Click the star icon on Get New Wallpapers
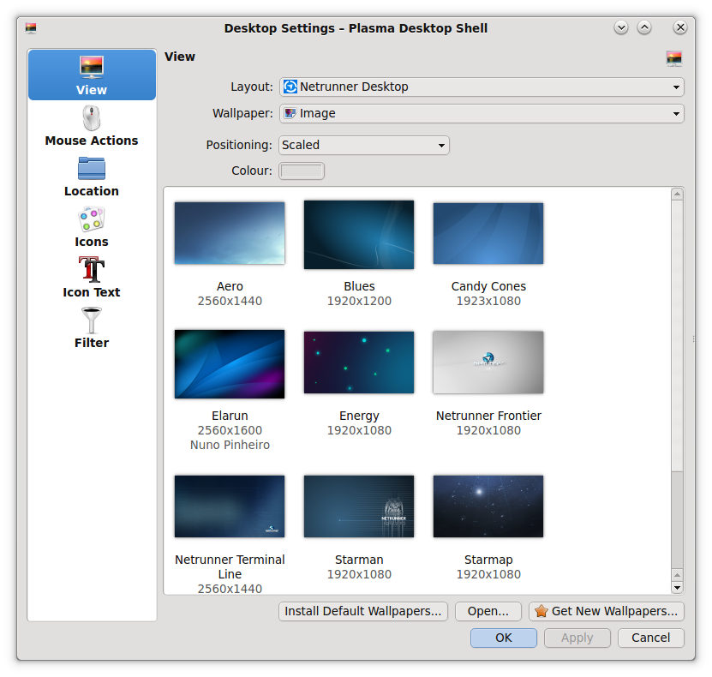The width and height of the screenshot is (712, 677). coord(541,611)
